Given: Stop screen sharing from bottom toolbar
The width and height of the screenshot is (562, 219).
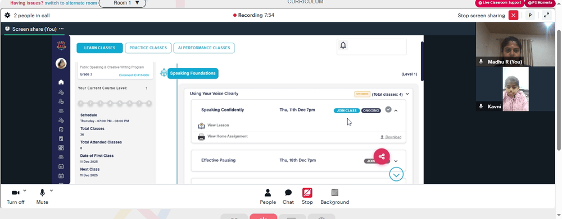Looking at the screenshot, I should tap(307, 197).
